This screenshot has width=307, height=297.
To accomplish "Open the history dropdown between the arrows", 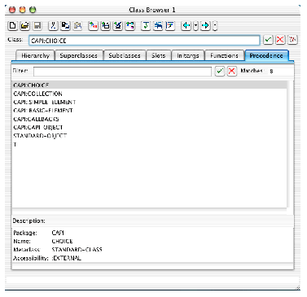I will [195, 26].
